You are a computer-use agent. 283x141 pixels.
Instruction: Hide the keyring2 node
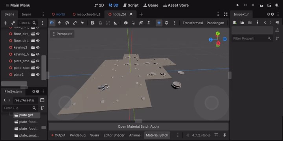pos(38,47)
